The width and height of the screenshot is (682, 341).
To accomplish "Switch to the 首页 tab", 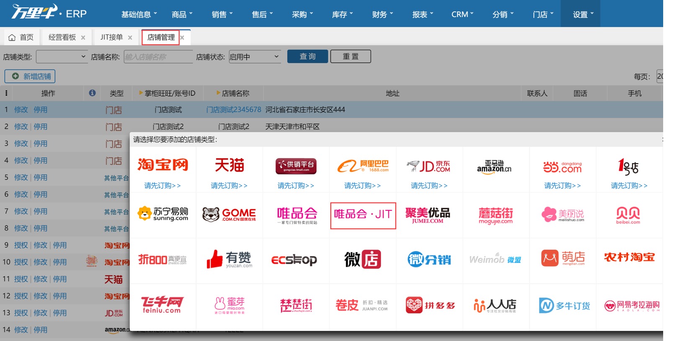I will (21, 37).
